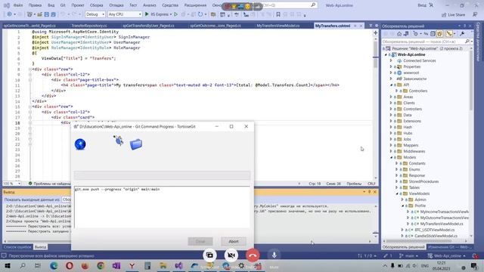Image resolution: width=484 pixels, height=272 pixels.
Task: Click the ENG language indicator in system tray
Action: (x=425, y=265)
